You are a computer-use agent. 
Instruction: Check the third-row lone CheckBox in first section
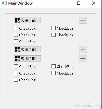click(16, 41)
